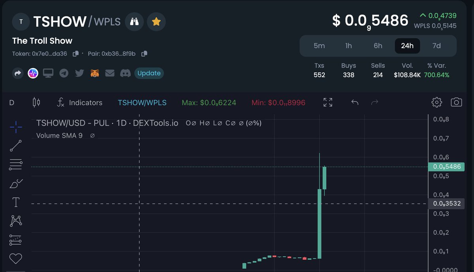Select the trend line drawing tool
Viewport: 474px width, 272px height.
click(16, 146)
